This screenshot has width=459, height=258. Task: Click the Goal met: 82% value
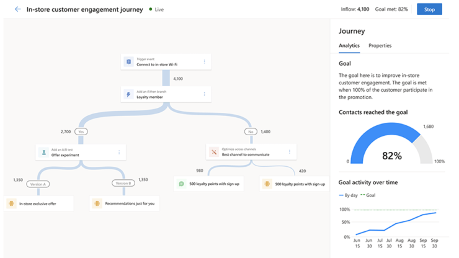391,9
